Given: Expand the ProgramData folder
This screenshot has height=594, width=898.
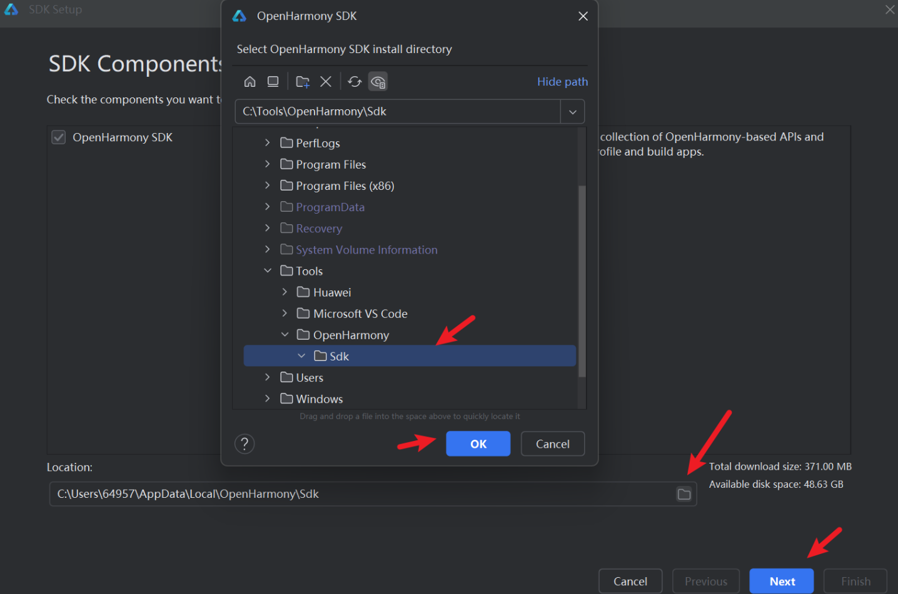Looking at the screenshot, I should 268,207.
